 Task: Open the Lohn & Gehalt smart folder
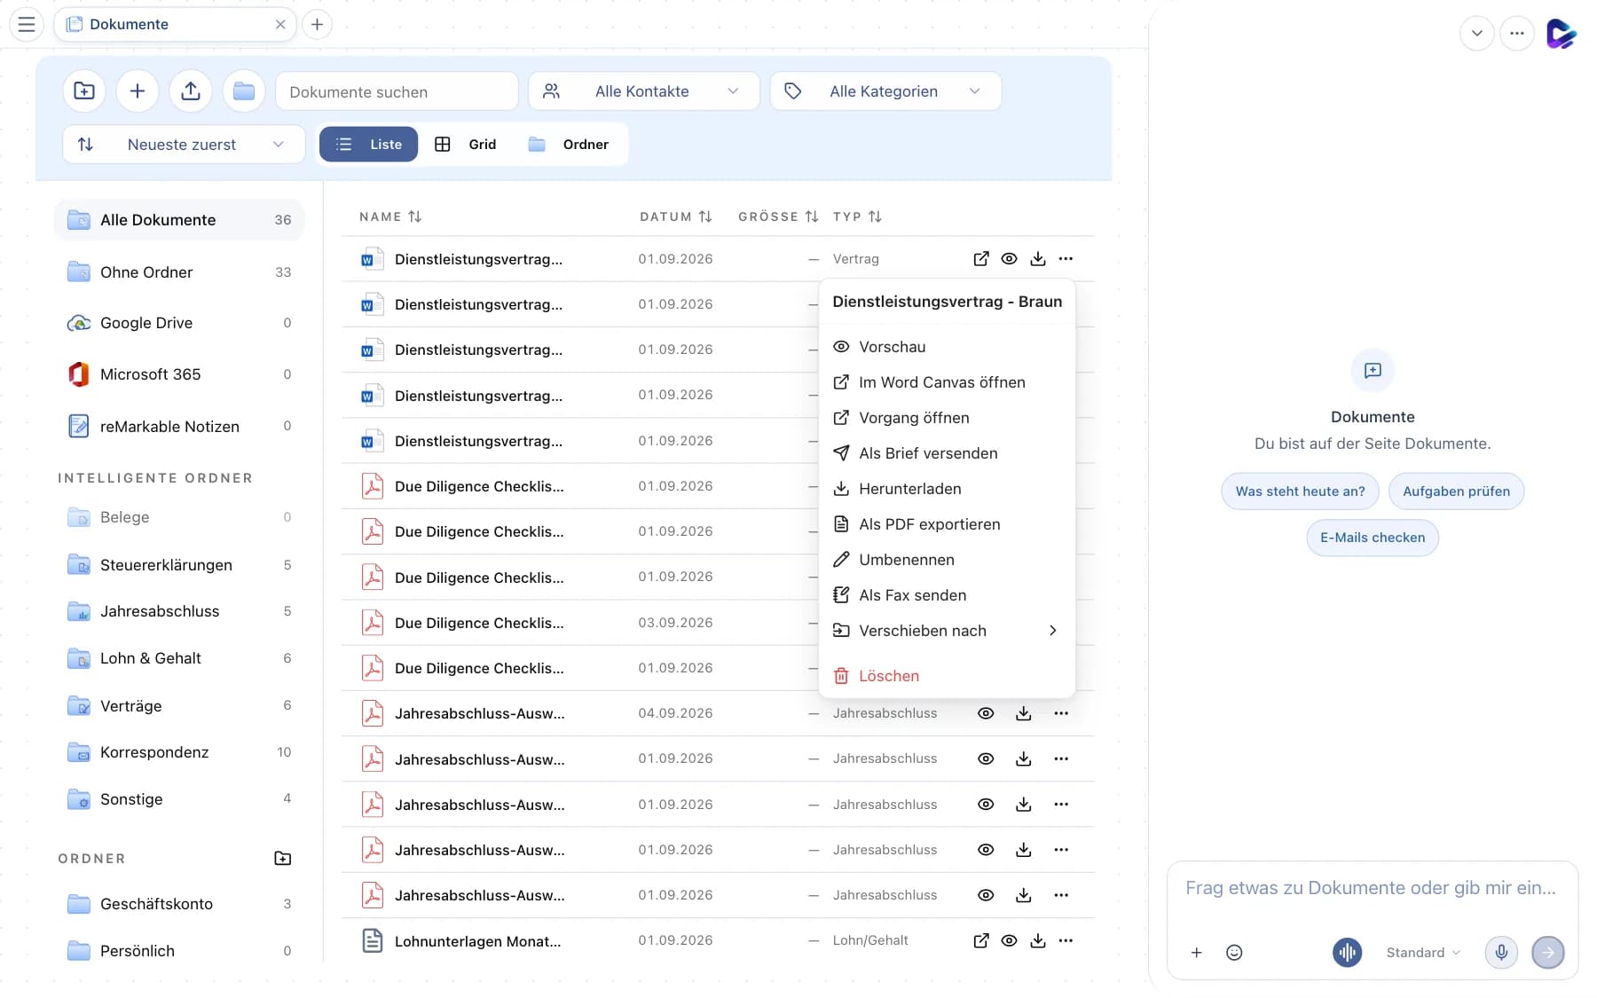pyautogui.click(x=179, y=658)
